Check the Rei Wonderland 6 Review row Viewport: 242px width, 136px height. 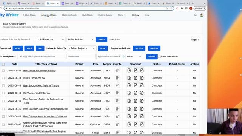(3, 93)
